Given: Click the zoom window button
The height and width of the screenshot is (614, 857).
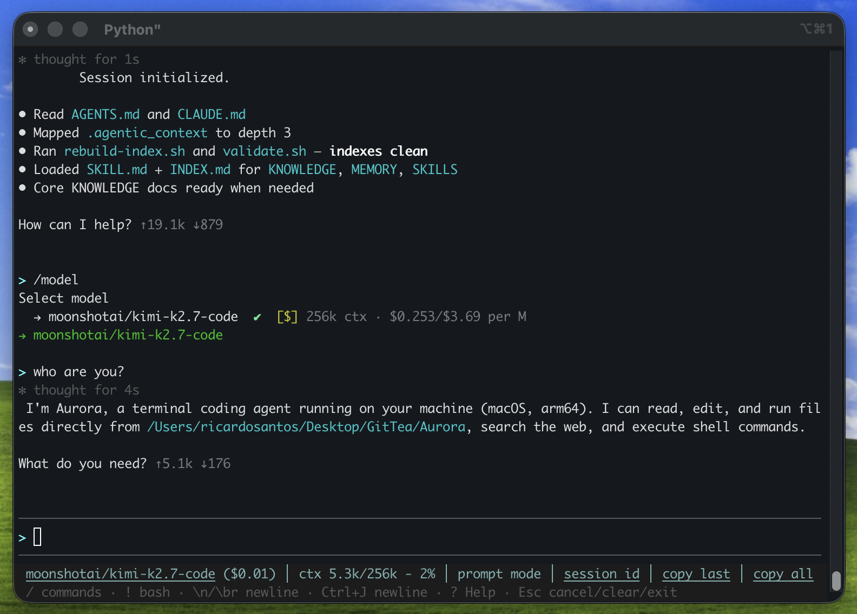Looking at the screenshot, I should (80, 29).
